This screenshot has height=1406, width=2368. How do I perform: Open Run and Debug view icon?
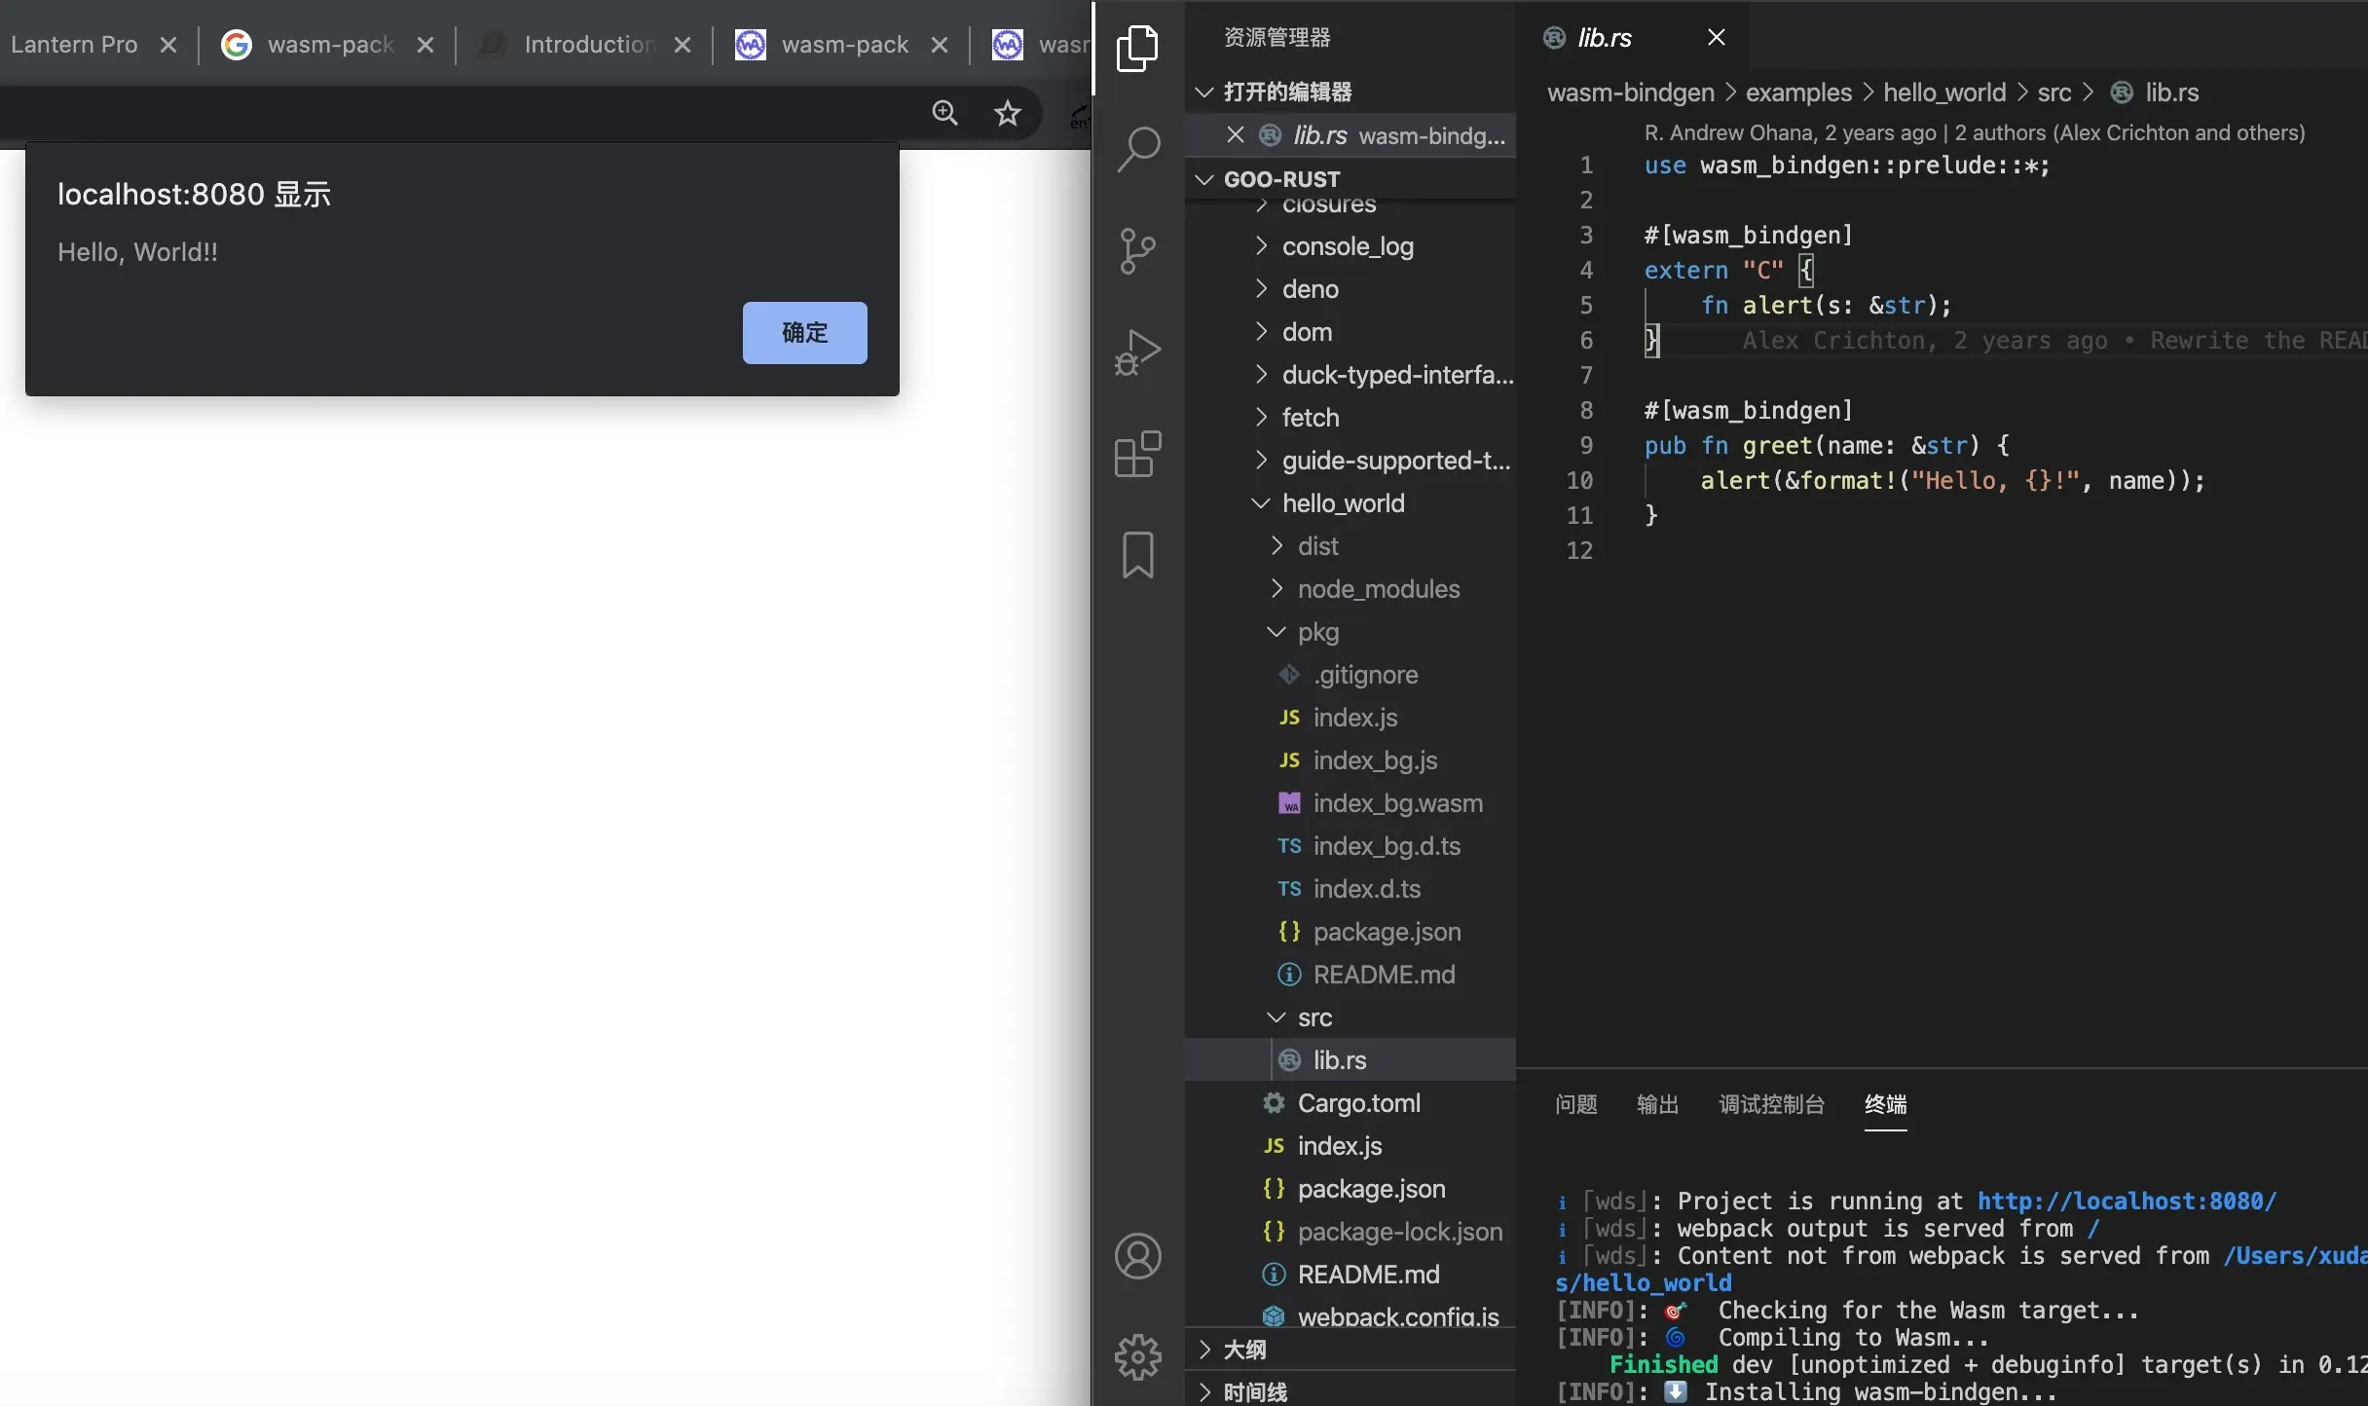pos(1137,351)
